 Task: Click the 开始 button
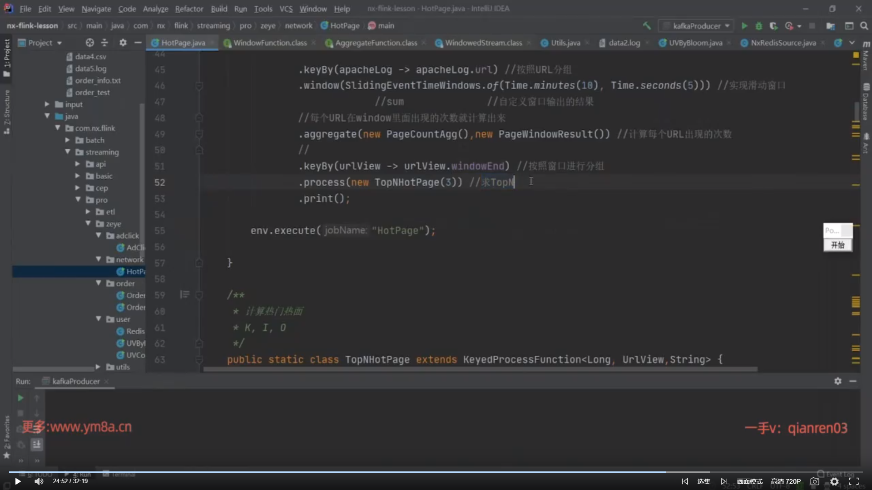click(x=837, y=245)
